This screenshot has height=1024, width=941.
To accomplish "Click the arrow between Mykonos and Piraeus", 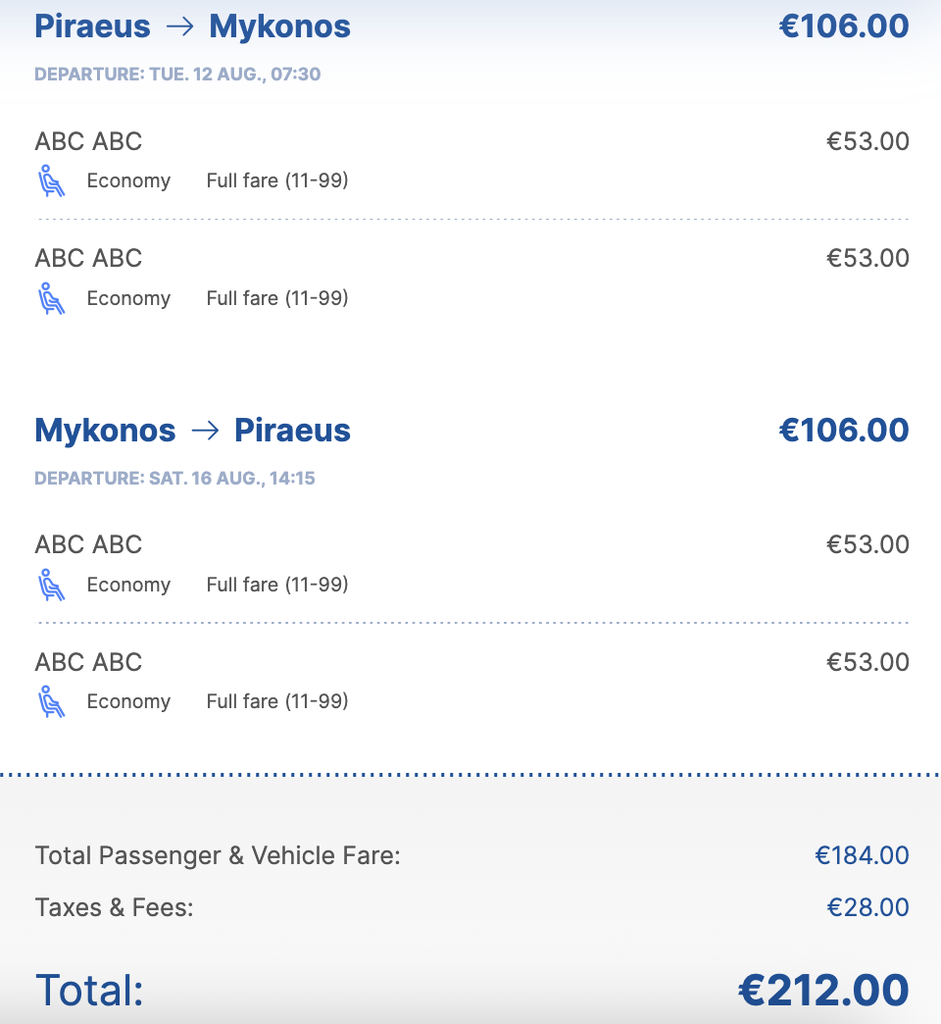I will pos(205,431).
